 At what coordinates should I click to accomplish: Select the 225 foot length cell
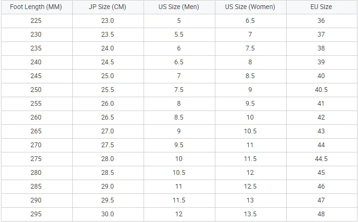37,21
